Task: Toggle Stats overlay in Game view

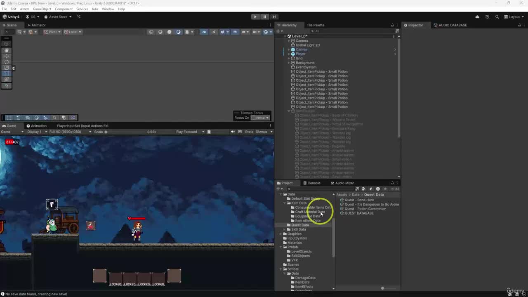Action: coord(249,132)
